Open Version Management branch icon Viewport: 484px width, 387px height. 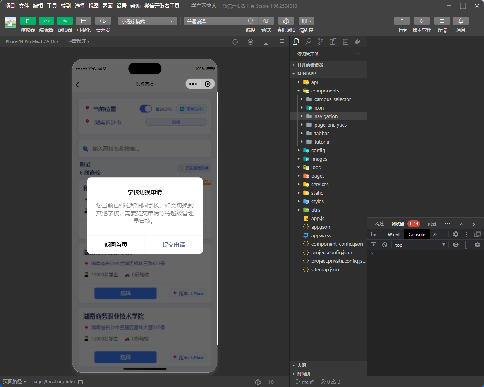tap(422, 21)
